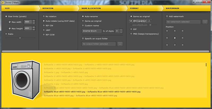Browse for watermark file with ellipsis button

(205, 22)
